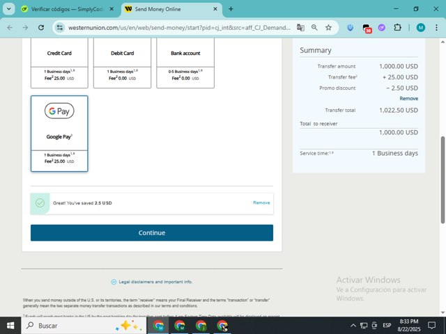Open the Chrome profile avatar M

click(421, 28)
